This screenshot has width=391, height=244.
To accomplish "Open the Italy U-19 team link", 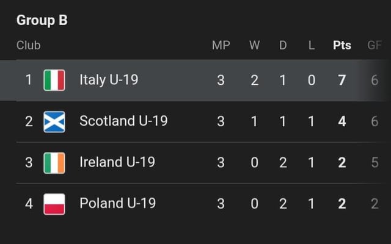I will tap(109, 81).
